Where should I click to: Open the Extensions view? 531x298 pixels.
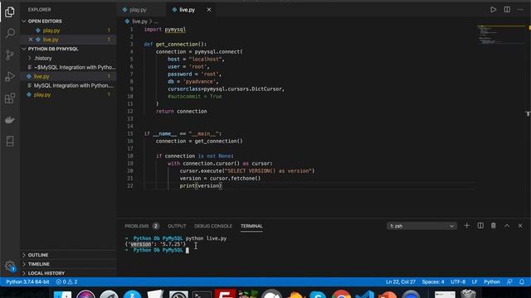coord(10,99)
